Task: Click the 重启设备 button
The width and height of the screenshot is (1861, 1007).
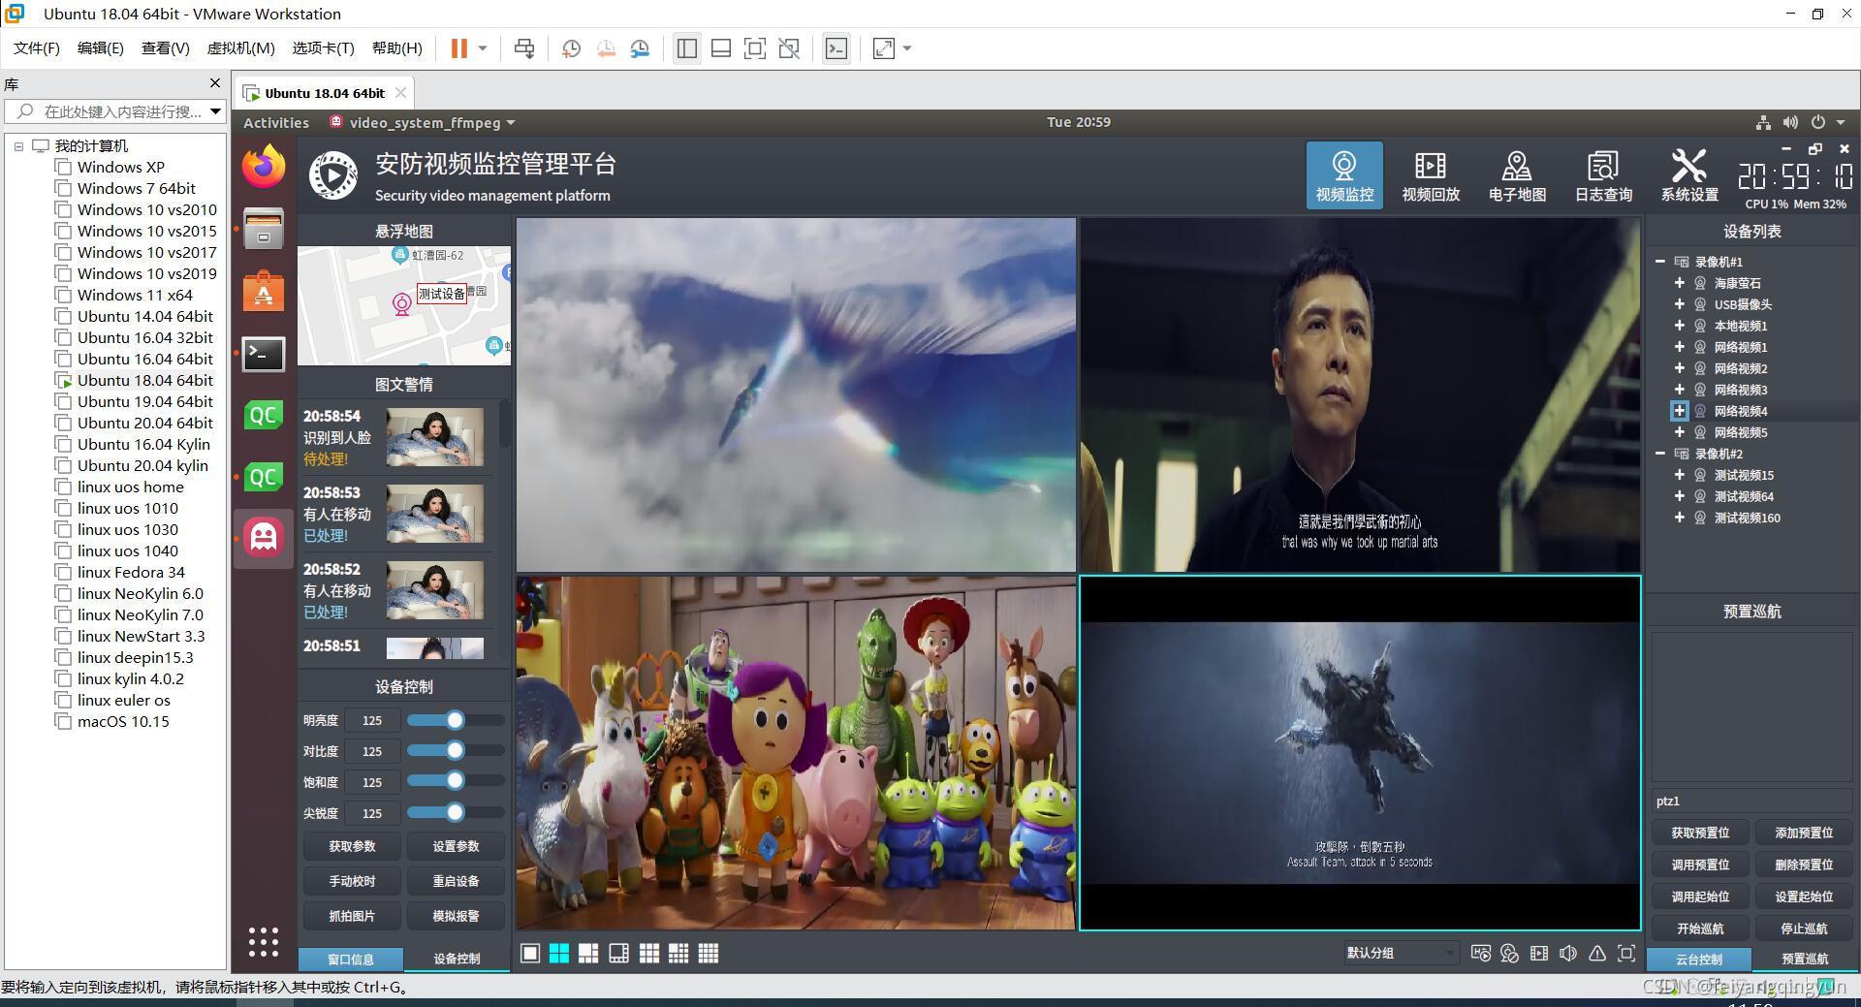Action: point(456,881)
